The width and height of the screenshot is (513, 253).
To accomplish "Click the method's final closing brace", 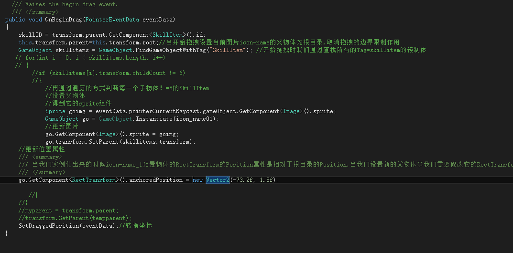I will tap(7, 233).
